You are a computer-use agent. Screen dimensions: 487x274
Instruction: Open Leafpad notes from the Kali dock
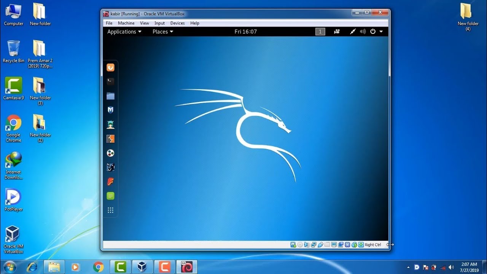110,196
